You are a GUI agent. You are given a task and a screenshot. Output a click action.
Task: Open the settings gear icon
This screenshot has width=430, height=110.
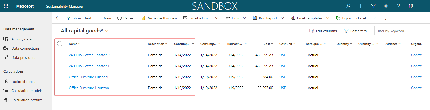click(386, 6)
